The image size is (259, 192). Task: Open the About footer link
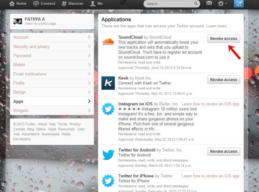tap(42, 124)
